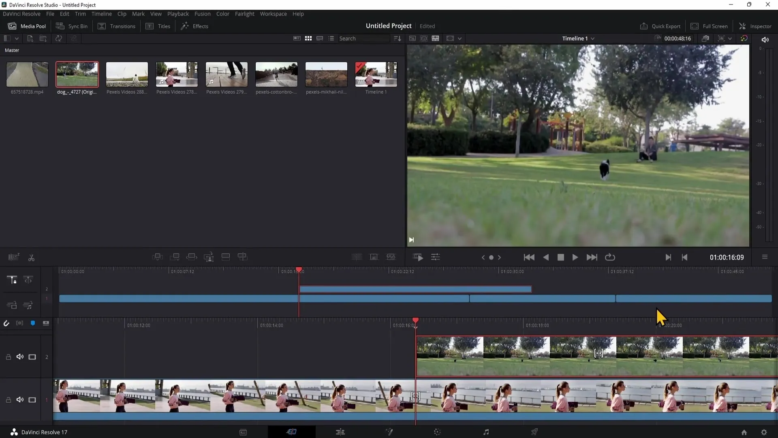The height and width of the screenshot is (438, 778).
Task: Open the viewer options menu beside timecode
Action: 765,257
